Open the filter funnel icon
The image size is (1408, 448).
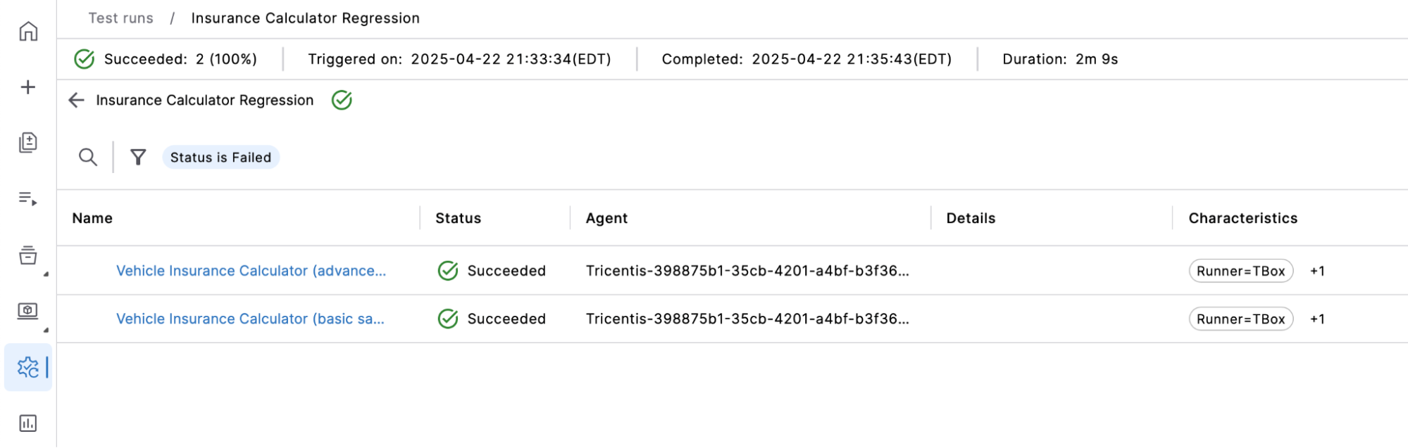pos(138,157)
